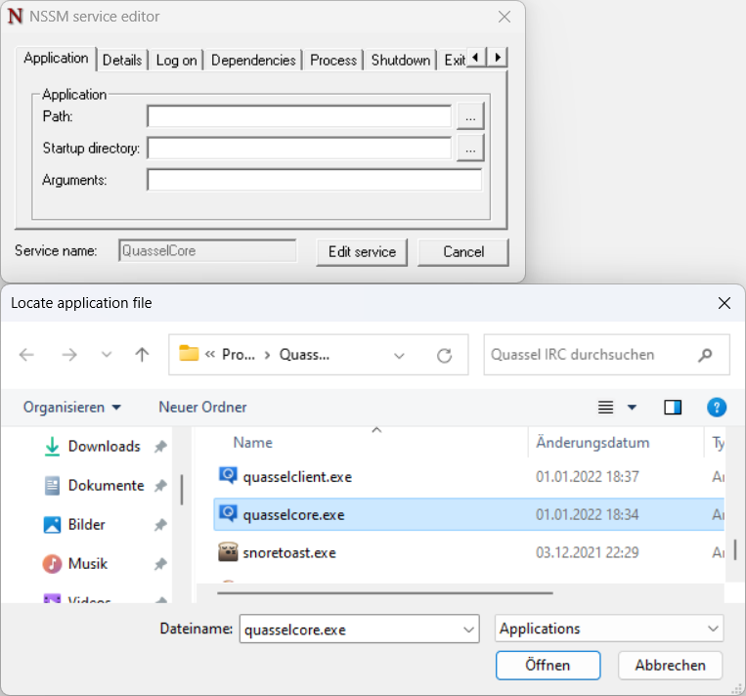Click the quasselclient.exe file icon
Image resolution: width=746 pixels, height=696 pixels.
[228, 475]
